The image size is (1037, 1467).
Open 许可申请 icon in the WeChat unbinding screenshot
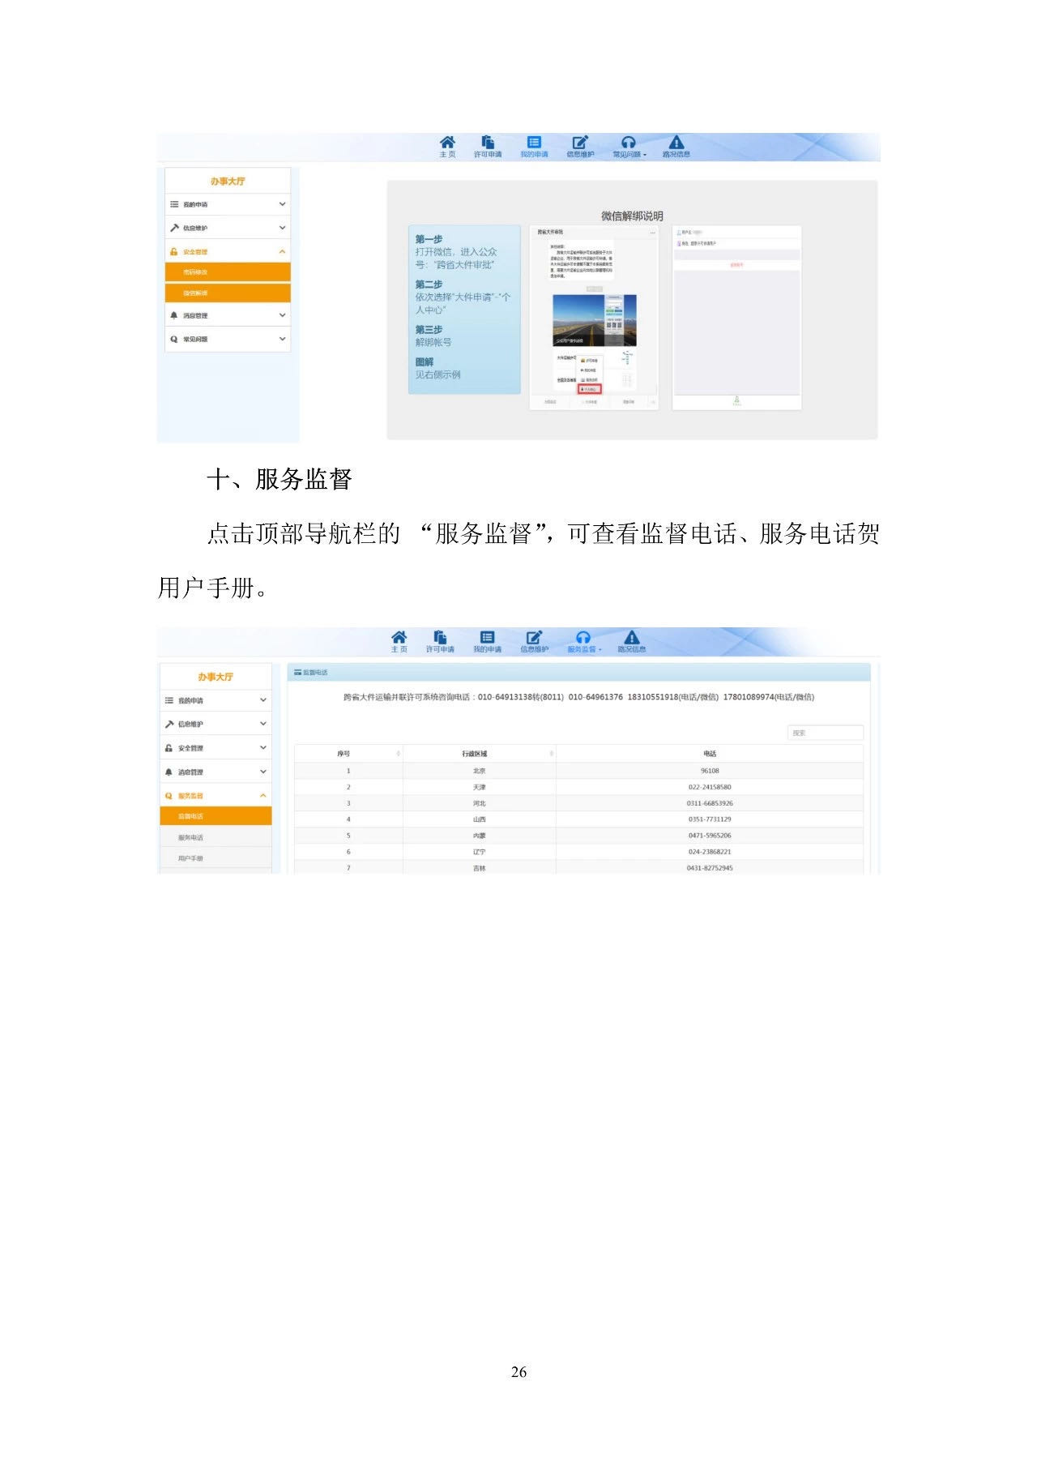click(488, 143)
